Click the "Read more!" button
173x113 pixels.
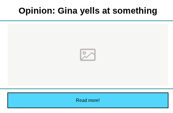tap(88, 100)
